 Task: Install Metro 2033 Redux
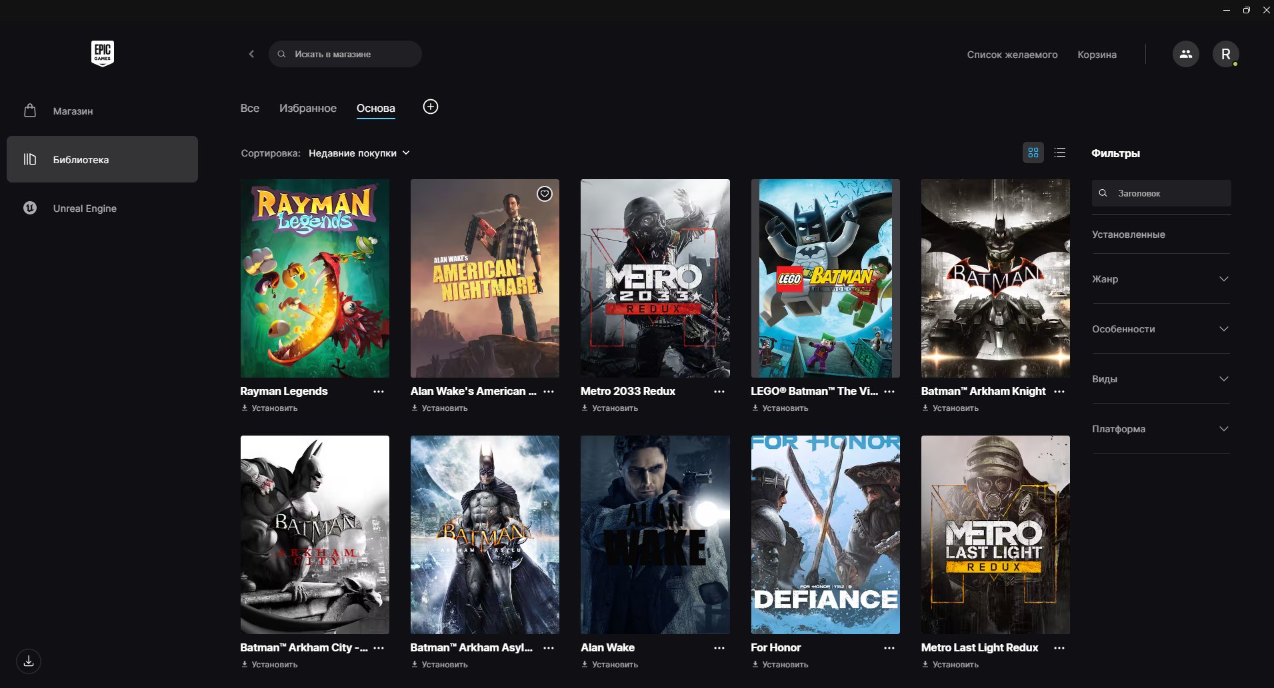point(609,408)
